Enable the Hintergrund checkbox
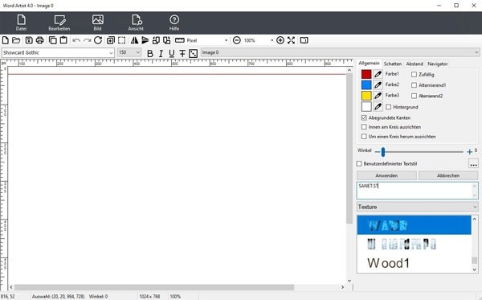 click(389, 107)
